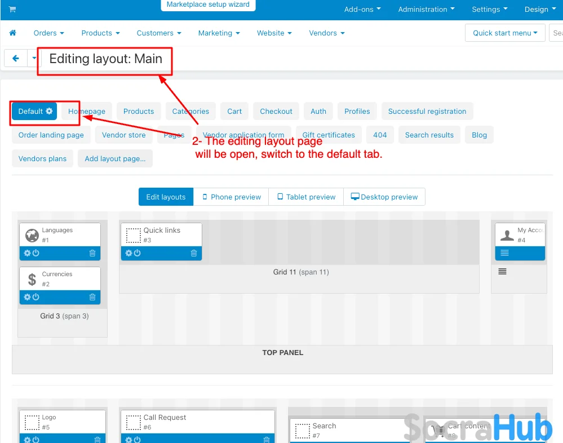Disable Quick links block with power icon
563x443 pixels.
pos(137,253)
